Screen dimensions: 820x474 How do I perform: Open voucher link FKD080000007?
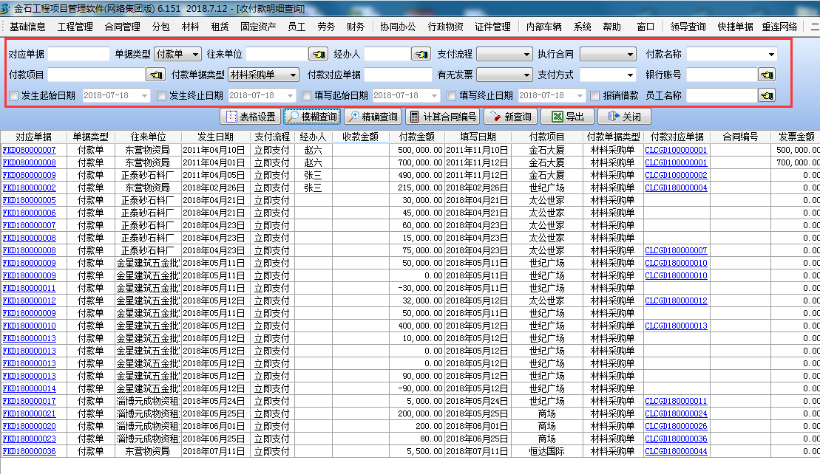coord(30,150)
